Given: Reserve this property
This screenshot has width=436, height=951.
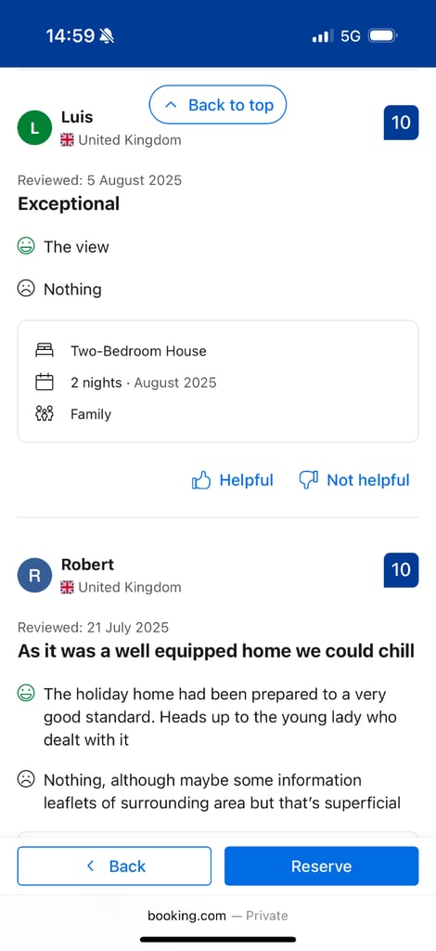Looking at the screenshot, I should [322, 866].
